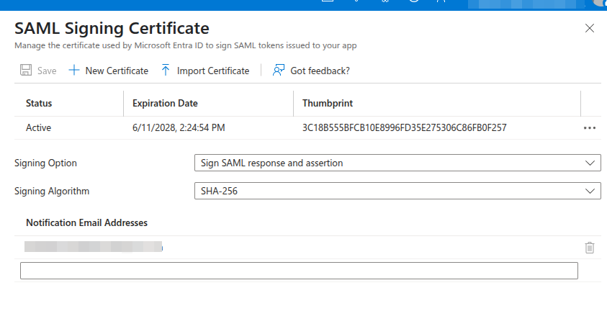This screenshot has width=607, height=311.
Task: Click the Thumbprint column header
Action: tap(328, 103)
